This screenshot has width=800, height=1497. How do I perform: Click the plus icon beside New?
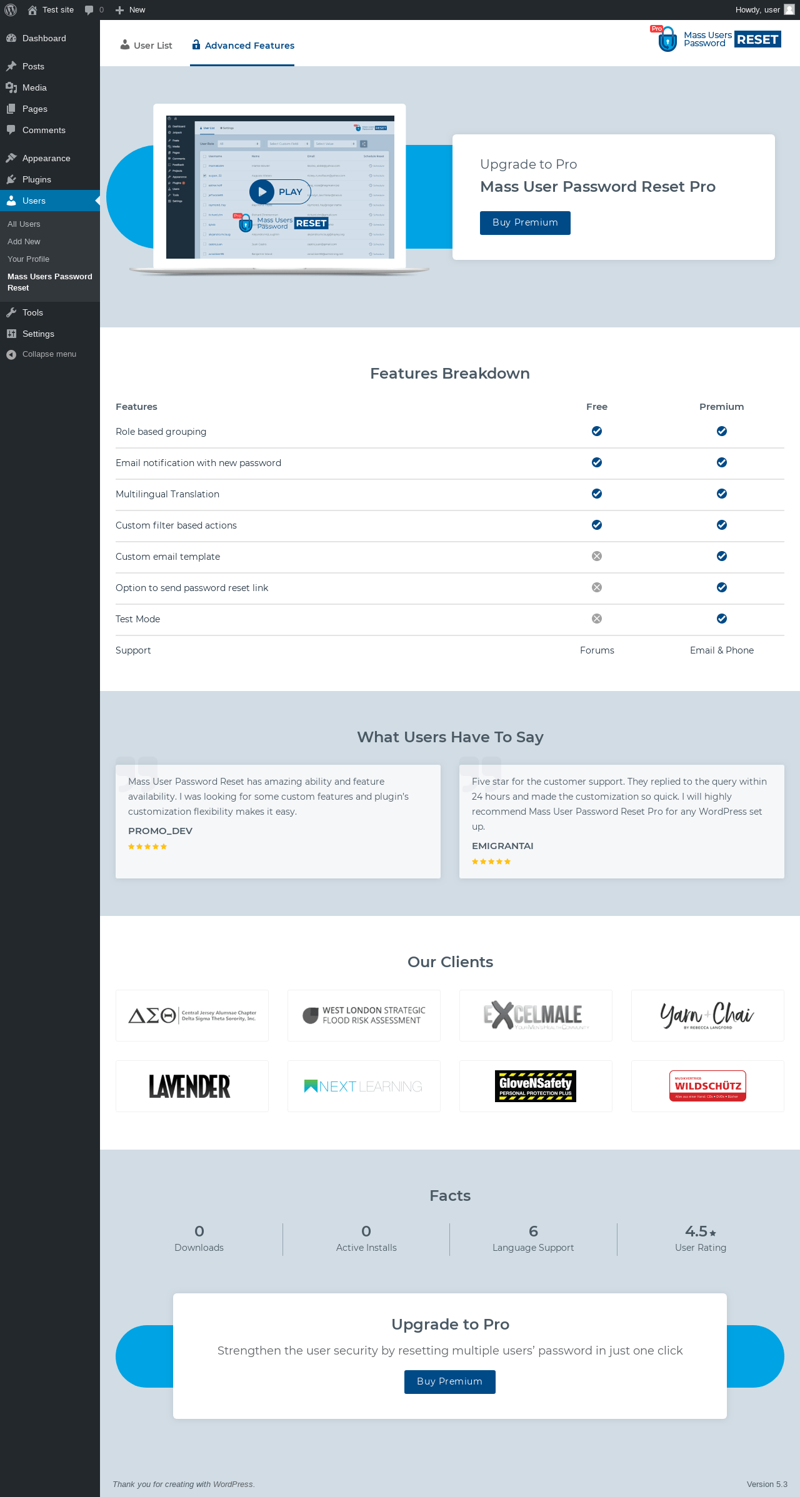(x=120, y=10)
